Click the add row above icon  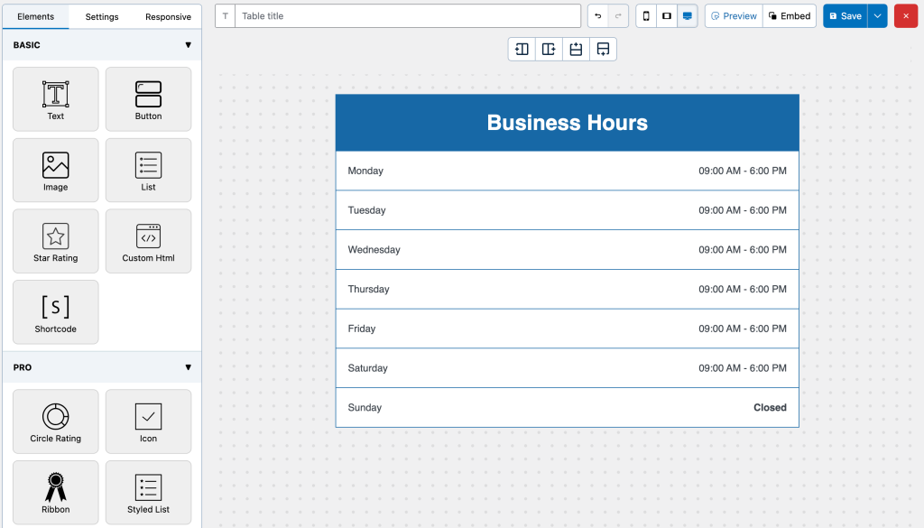click(x=576, y=49)
